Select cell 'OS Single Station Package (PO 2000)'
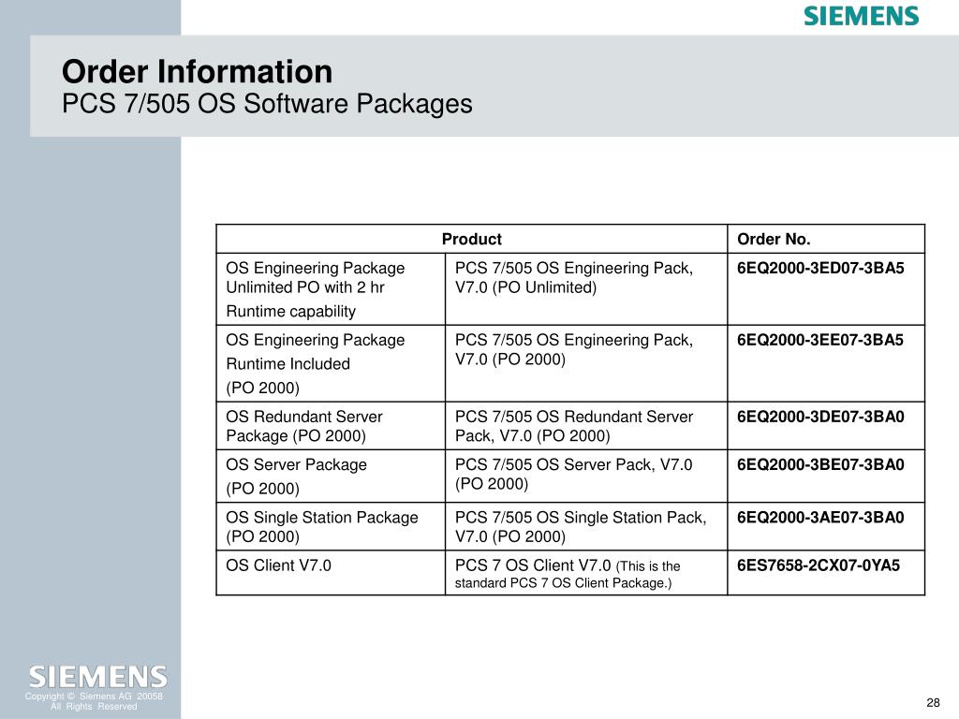959x719 pixels. pos(331,527)
